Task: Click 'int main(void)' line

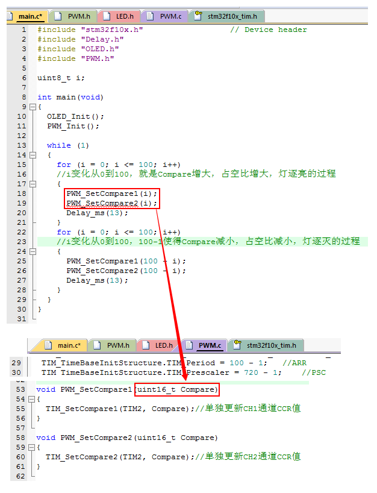Action: point(70,97)
